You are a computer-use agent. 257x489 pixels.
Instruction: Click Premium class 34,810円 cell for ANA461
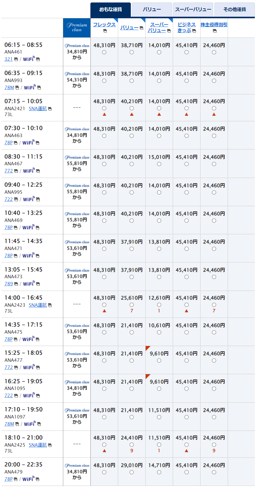click(x=77, y=52)
